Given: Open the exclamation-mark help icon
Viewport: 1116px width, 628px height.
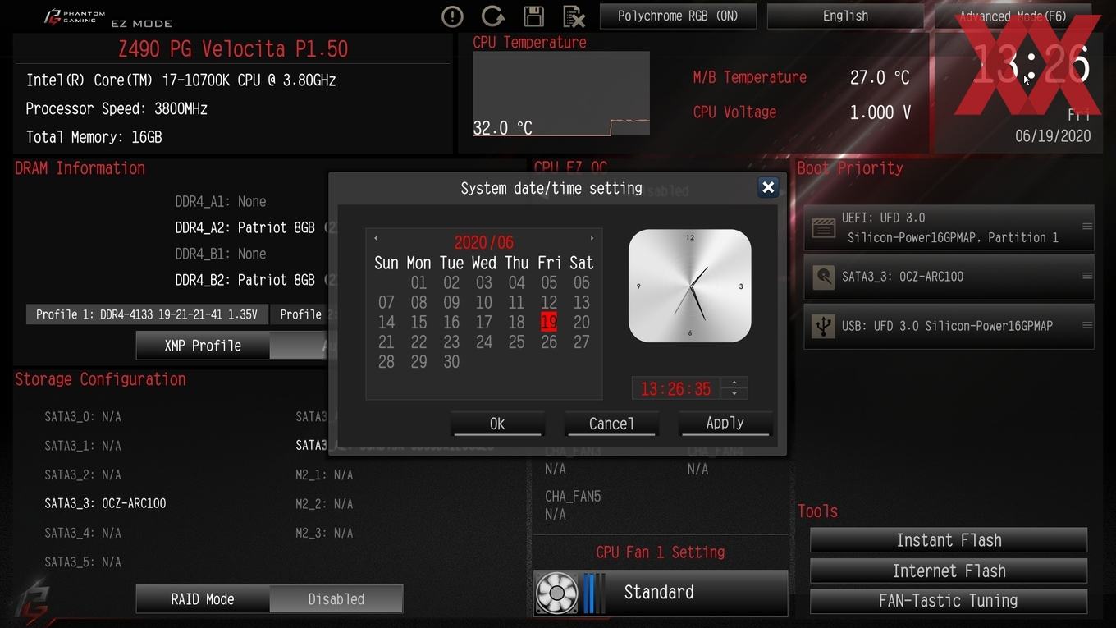Looking at the screenshot, I should (x=452, y=16).
